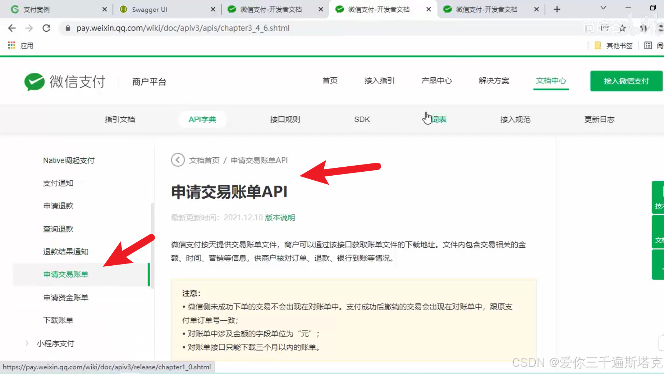This screenshot has width=664, height=374.
Task: Open 下载账单 in the sidebar
Action: point(58,320)
